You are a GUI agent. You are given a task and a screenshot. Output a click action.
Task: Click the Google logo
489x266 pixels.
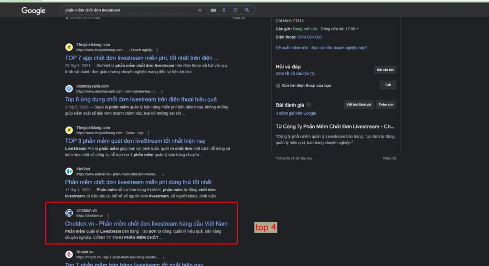tap(33, 10)
